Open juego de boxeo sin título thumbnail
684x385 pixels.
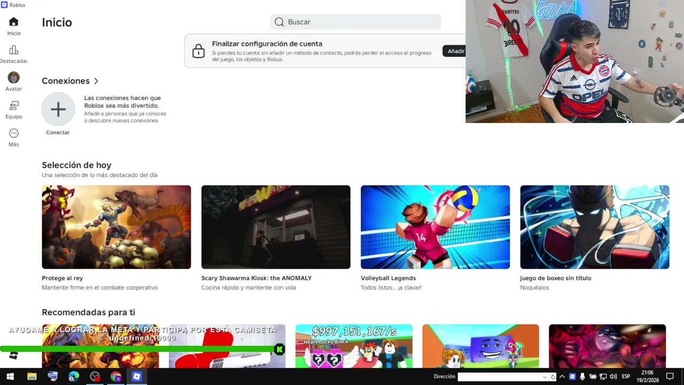tap(595, 227)
